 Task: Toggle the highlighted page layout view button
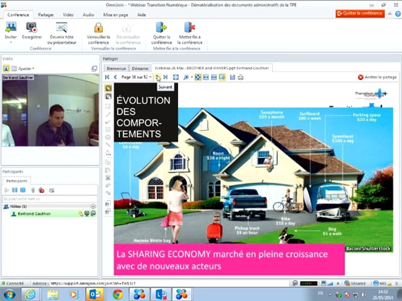click(222, 77)
